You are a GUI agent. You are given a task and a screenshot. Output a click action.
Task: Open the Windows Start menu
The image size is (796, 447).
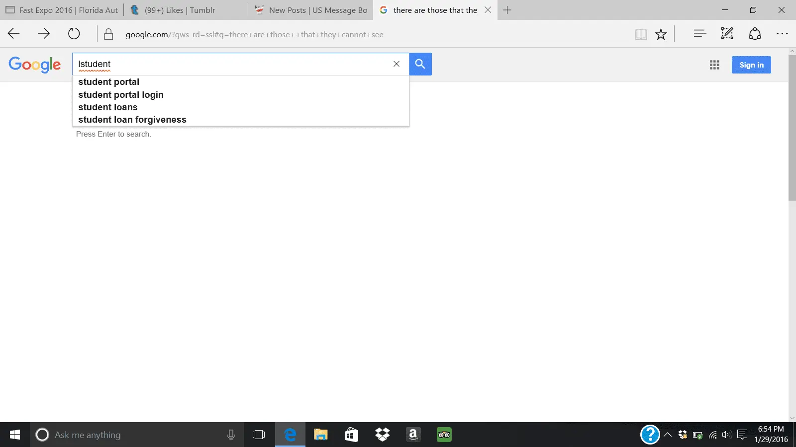[x=15, y=435]
